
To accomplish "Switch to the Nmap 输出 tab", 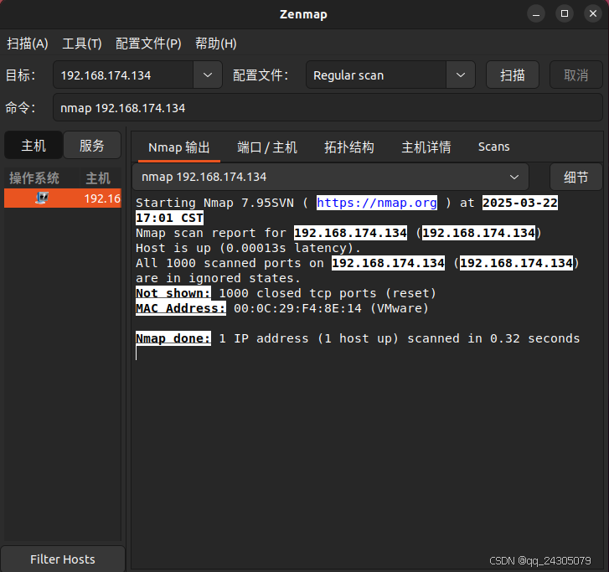I will pos(179,147).
